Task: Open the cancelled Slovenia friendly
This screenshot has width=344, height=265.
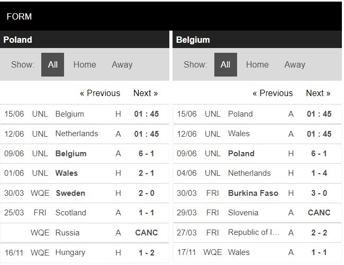Action: click(x=257, y=213)
